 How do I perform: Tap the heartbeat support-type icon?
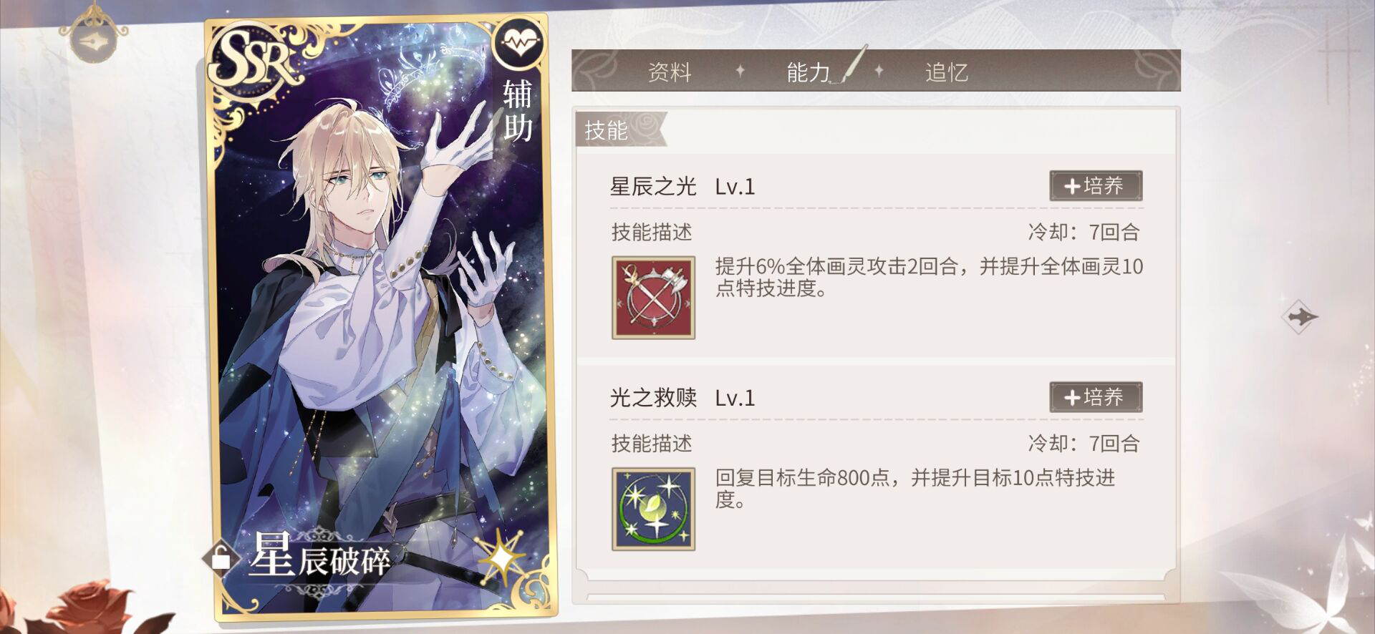point(519,43)
